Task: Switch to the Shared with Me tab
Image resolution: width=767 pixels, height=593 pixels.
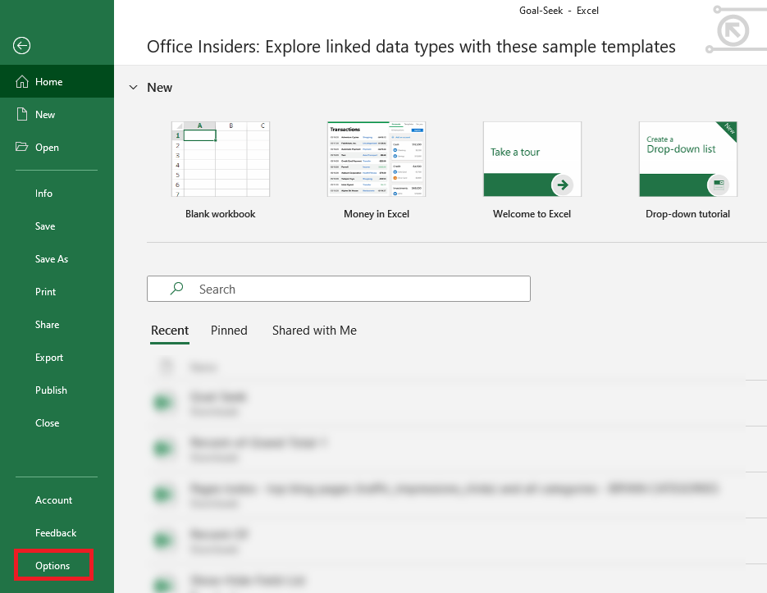Action: tap(314, 331)
